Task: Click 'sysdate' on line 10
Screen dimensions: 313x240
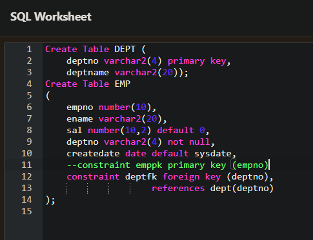Action: (213, 154)
